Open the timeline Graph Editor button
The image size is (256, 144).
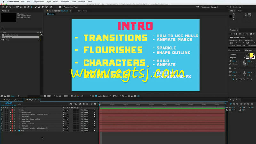[95, 104]
